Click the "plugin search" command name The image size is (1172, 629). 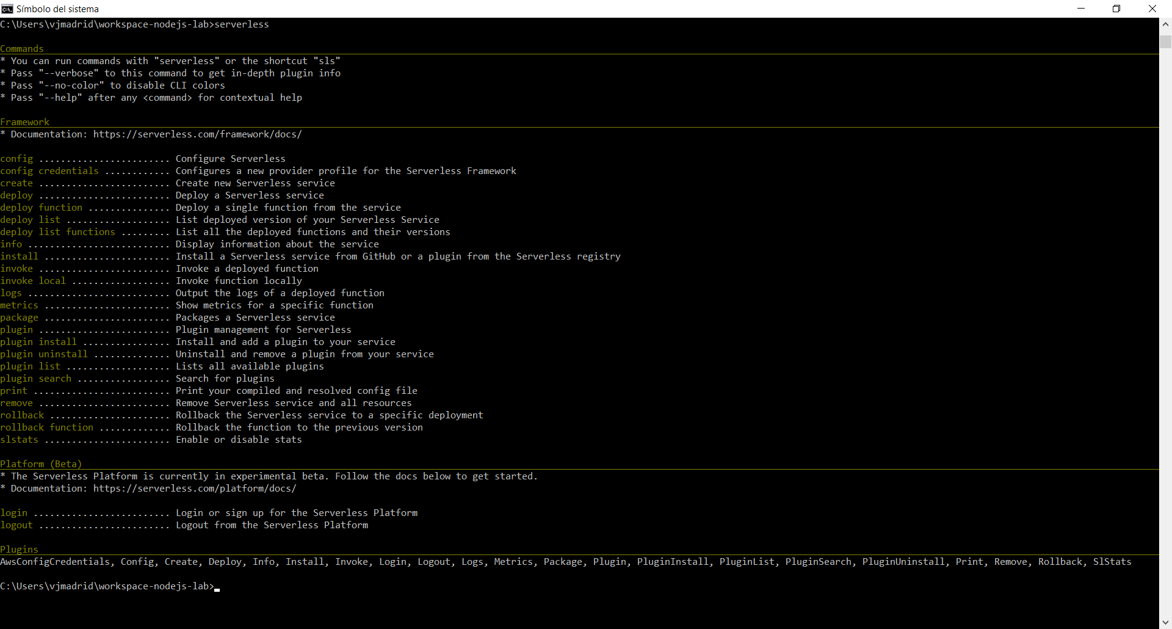(35, 379)
